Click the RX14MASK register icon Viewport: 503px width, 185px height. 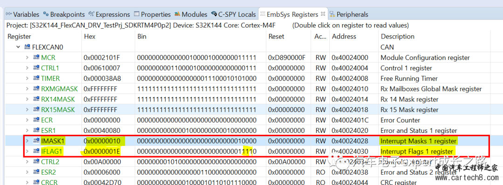coord(36,99)
